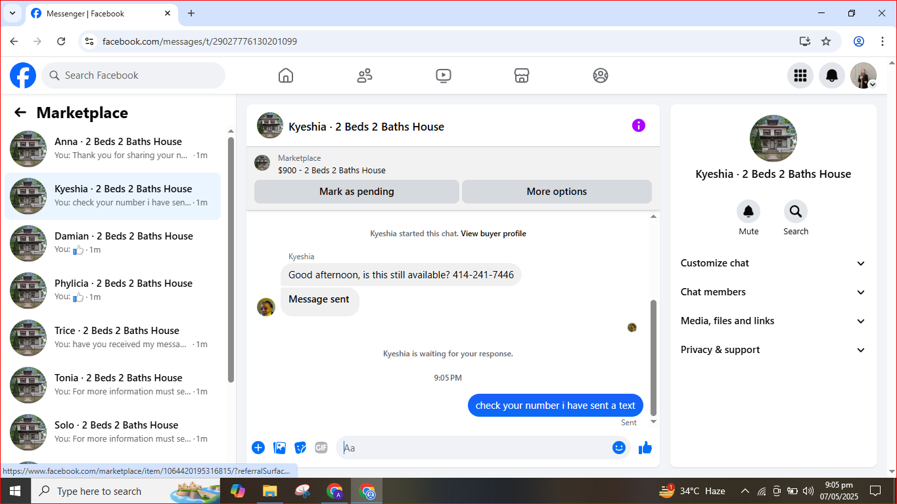Open the Menu grid icon

click(x=800, y=75)
